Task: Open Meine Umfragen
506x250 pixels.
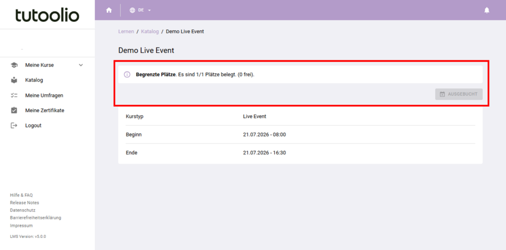Action: click(44, 95)
